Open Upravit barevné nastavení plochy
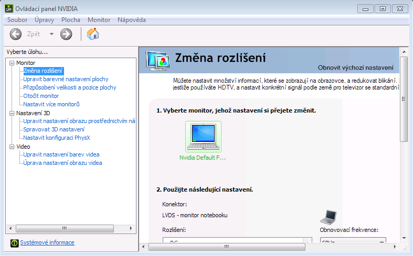This screenshot has height=256, width=413. click(66, 79)
